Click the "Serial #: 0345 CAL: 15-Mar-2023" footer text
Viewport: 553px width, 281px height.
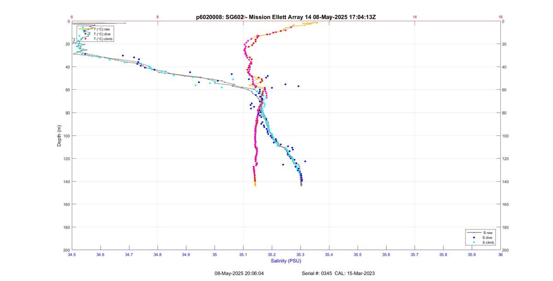tap(338, 273)
